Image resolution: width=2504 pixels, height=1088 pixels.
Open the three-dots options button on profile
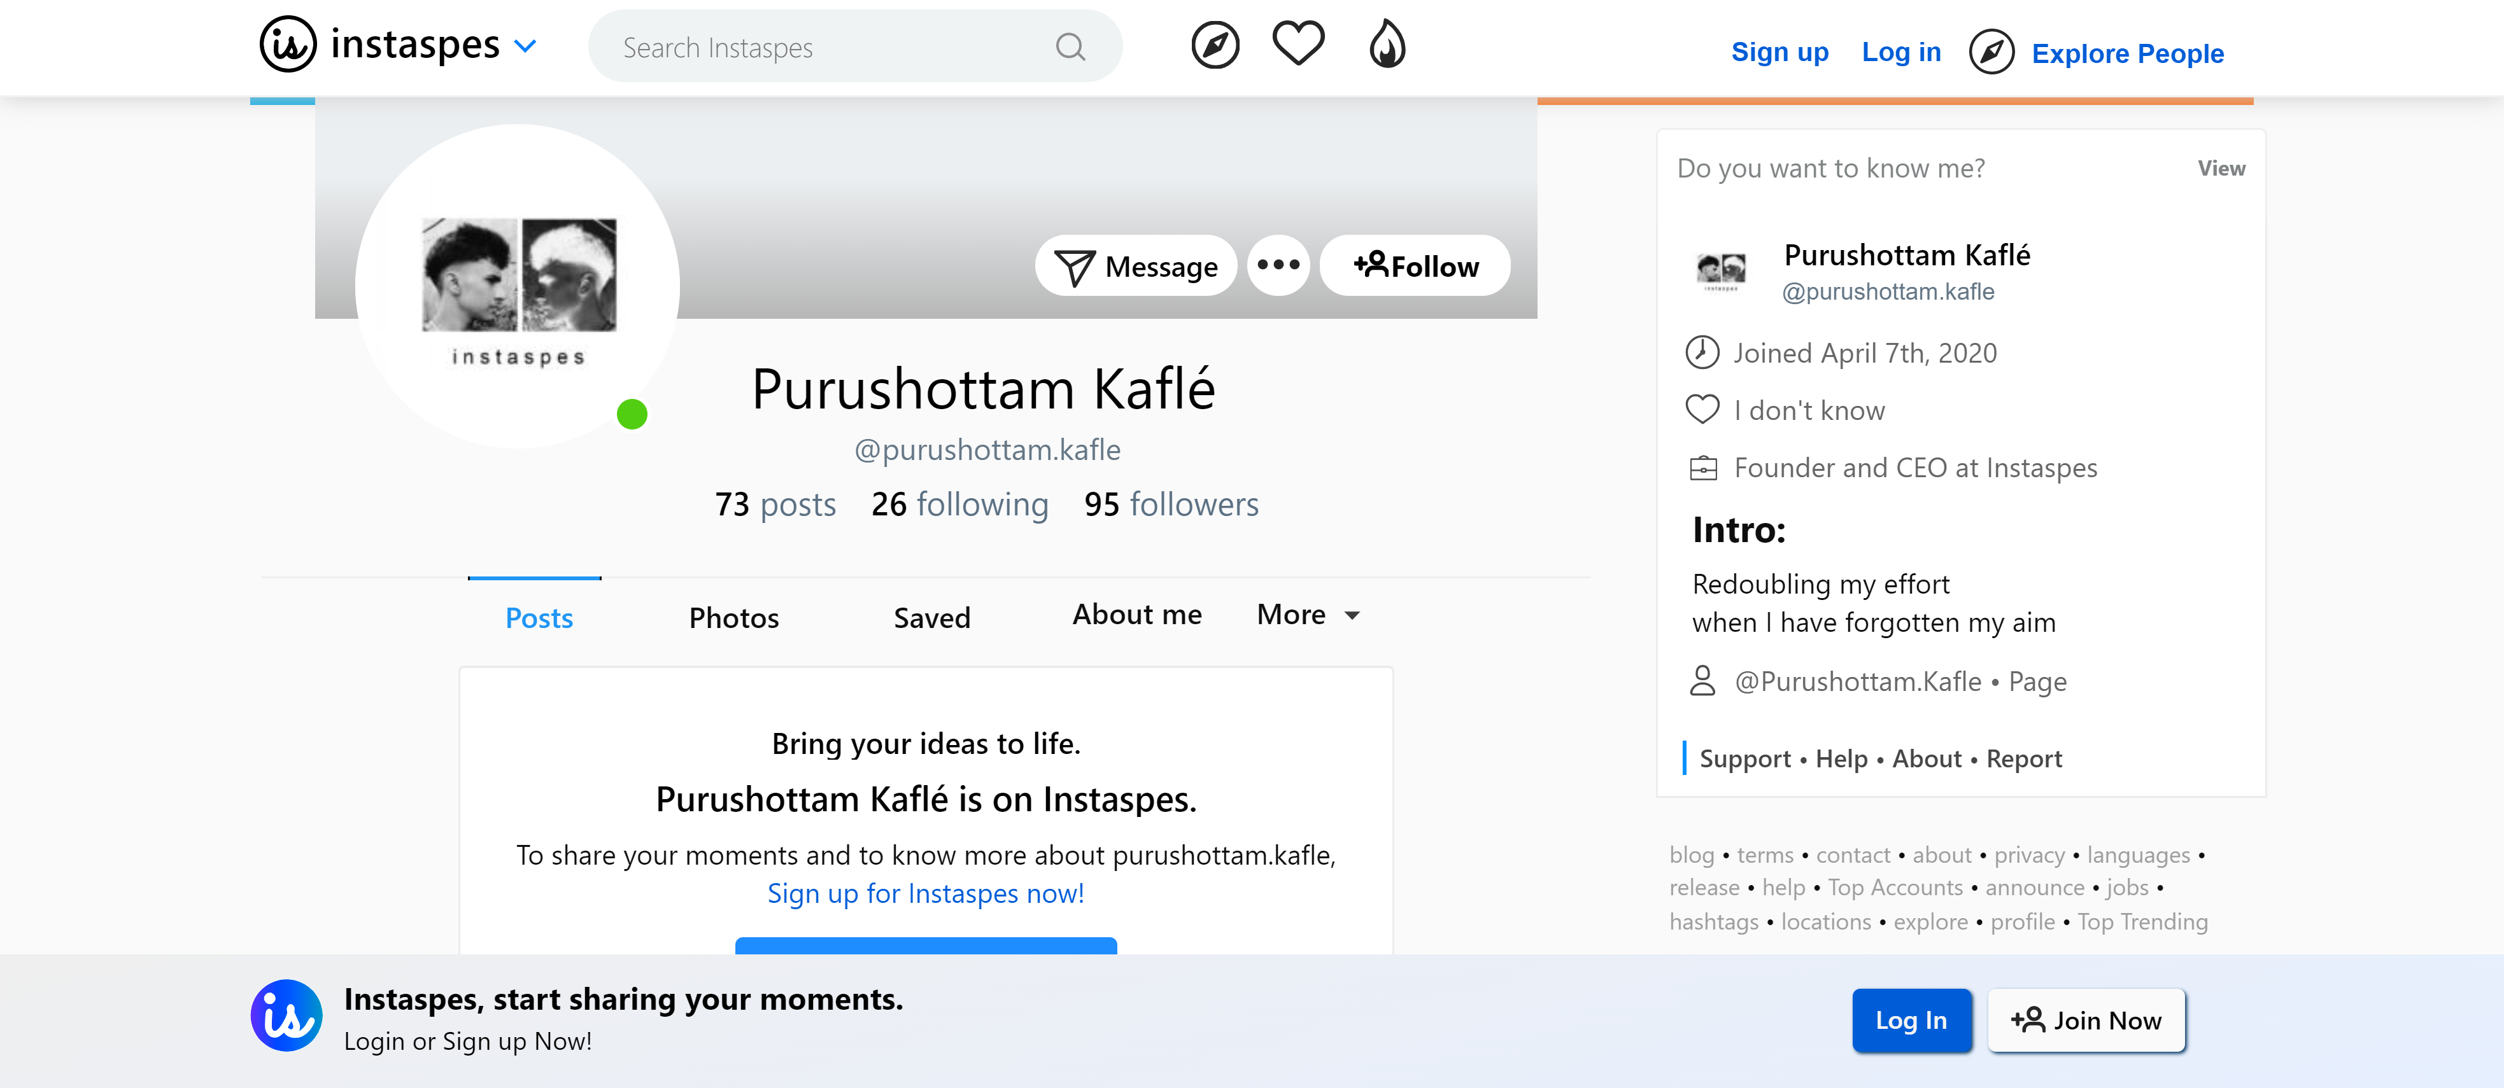point(1278,264)
